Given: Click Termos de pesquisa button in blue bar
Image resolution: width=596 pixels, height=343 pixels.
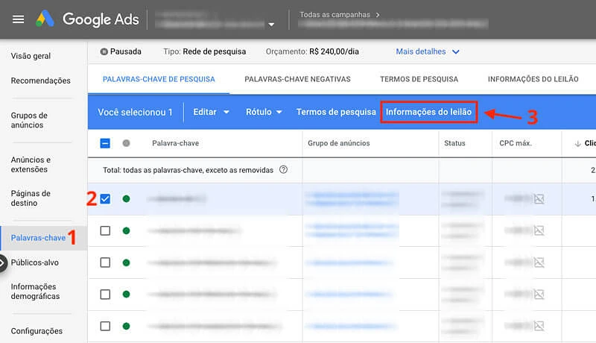Looking at the screenshot, I should (336, 112).
